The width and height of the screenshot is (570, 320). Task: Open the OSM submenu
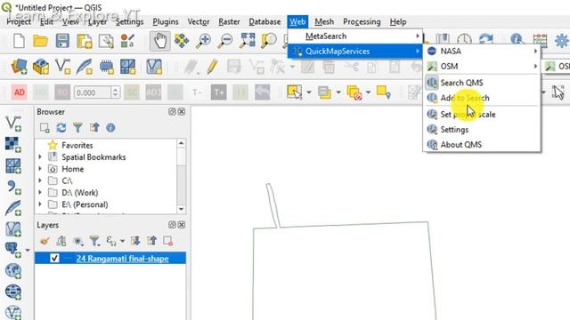(x=482, y=67)
